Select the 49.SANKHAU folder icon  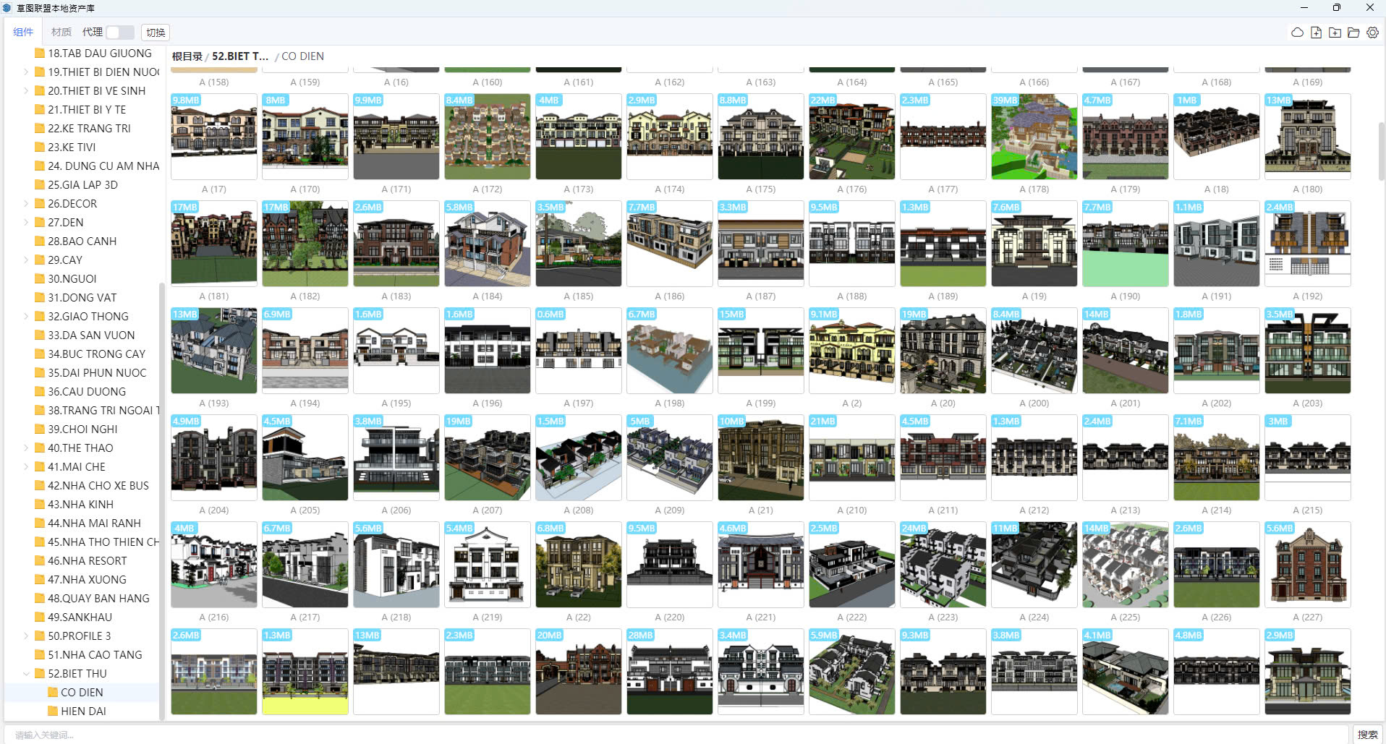click(40, 617)
